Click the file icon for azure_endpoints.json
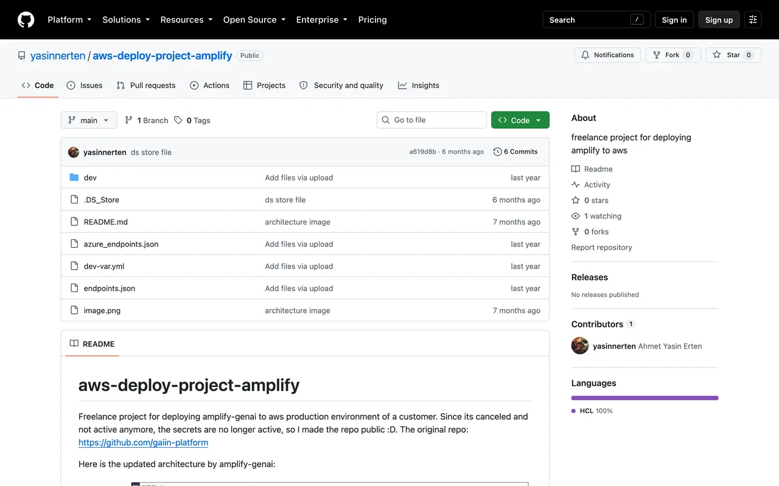The width and height of the screenshot is (779, 486). tap(74, 244)
